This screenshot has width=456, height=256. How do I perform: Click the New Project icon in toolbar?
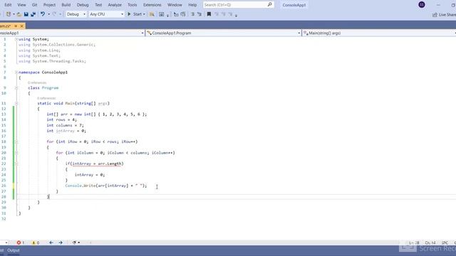point(9,14)
